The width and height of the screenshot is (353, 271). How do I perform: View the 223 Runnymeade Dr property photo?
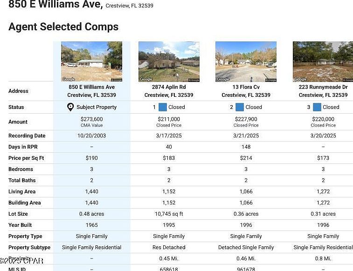[x=323, y=61]
